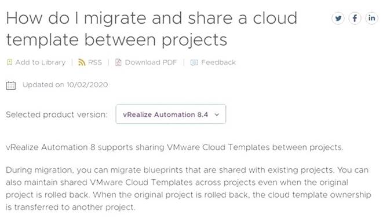The height and width of the screenshot is (222, 383).
Task: Click the orange RSS feed icon
Action: coord(81,62)
